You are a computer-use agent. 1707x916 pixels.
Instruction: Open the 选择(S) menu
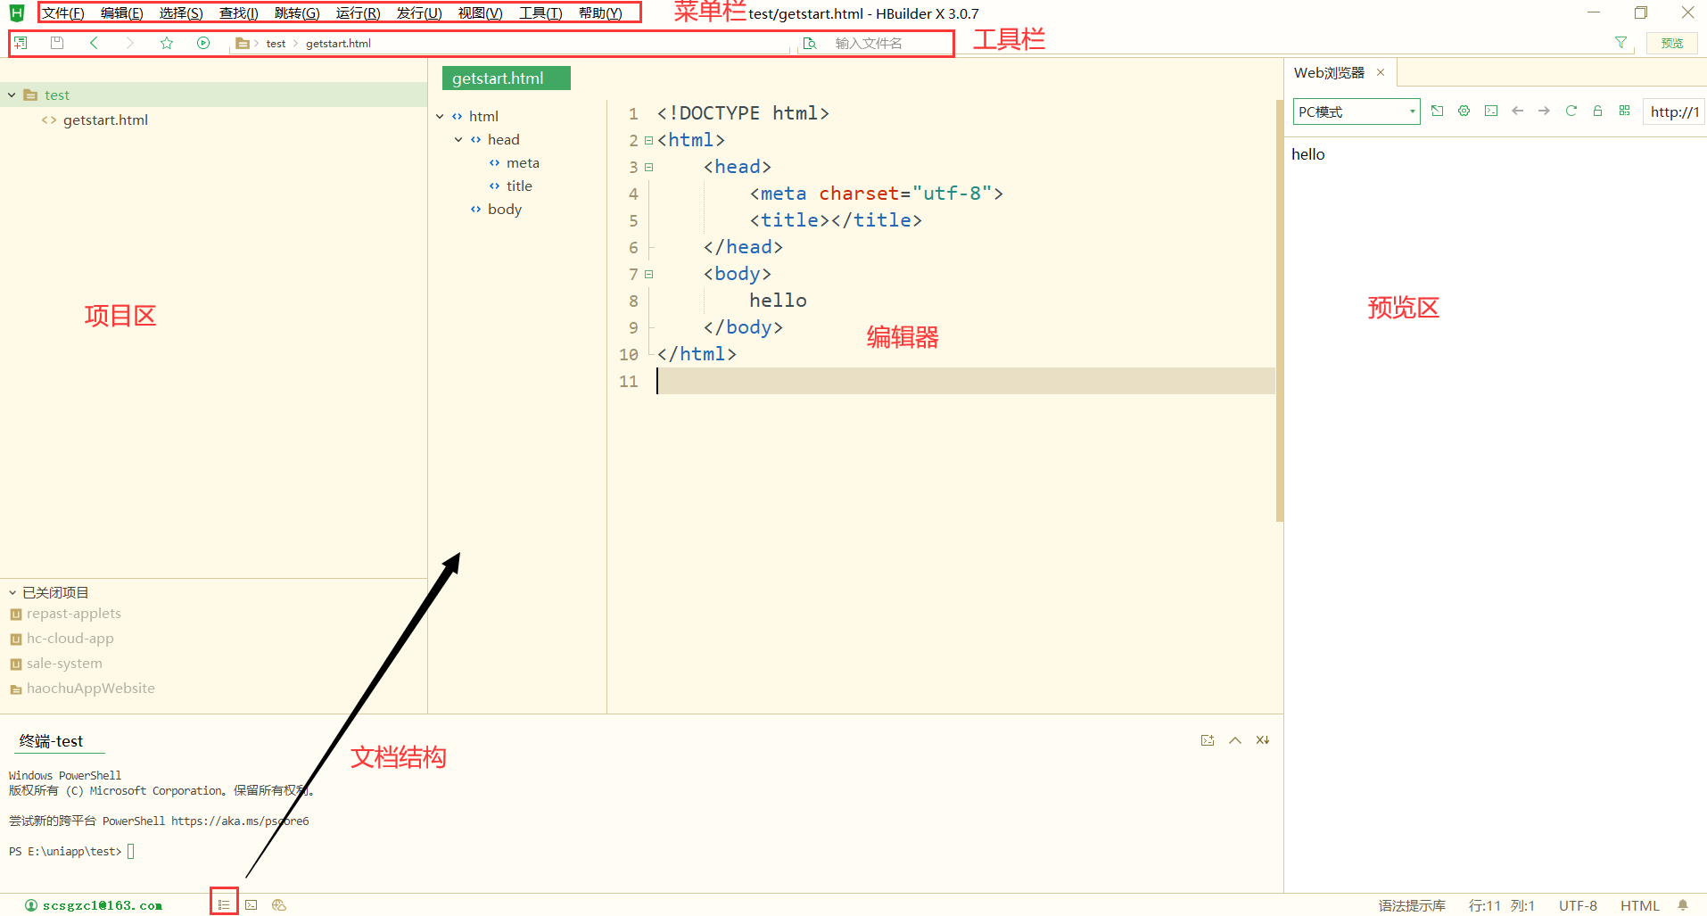pos(181,13)
